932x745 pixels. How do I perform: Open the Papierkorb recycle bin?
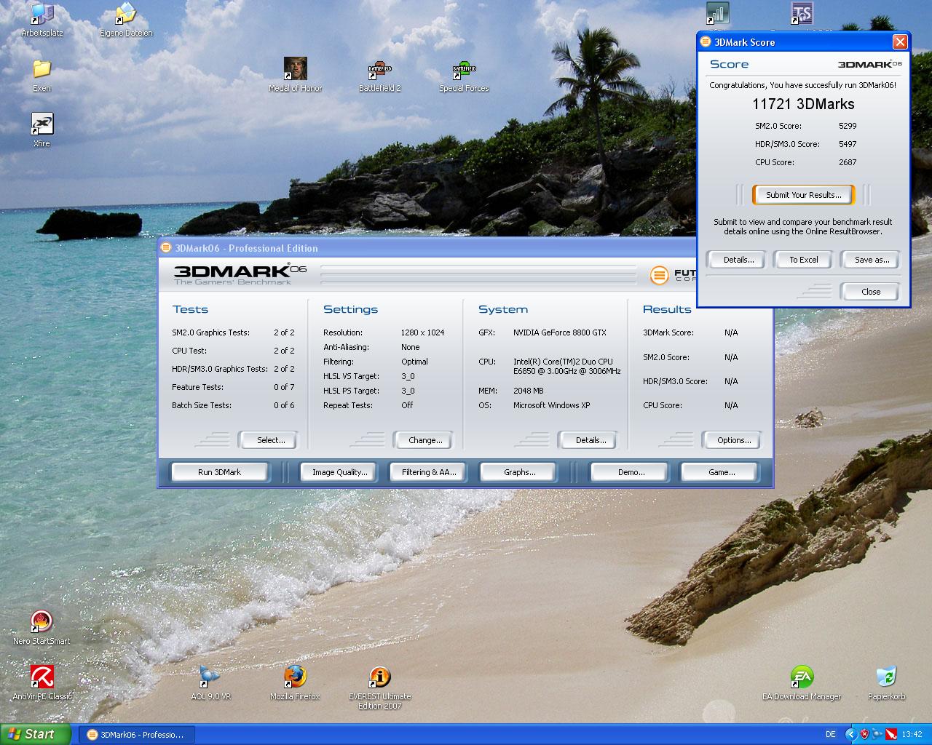(x=886, y=683)
